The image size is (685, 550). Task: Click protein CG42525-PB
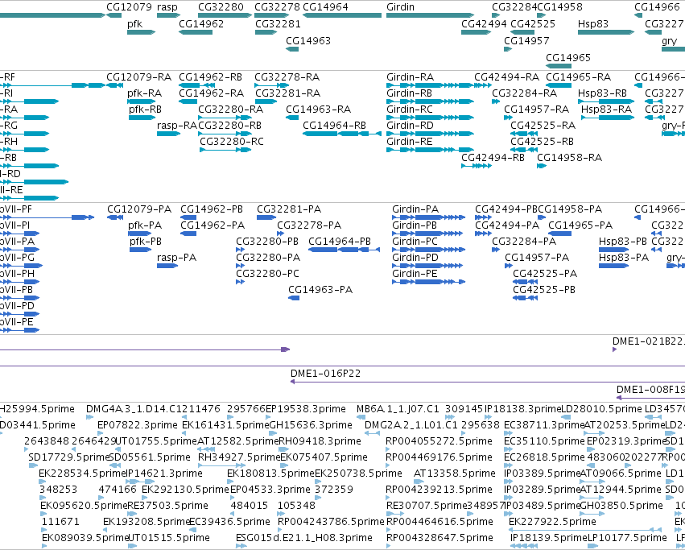click(525, 298)
